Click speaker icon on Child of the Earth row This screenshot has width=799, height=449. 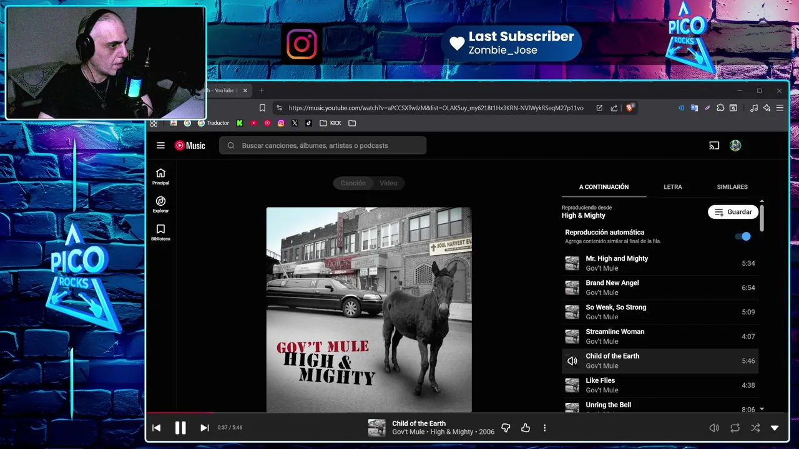(572, 361)
